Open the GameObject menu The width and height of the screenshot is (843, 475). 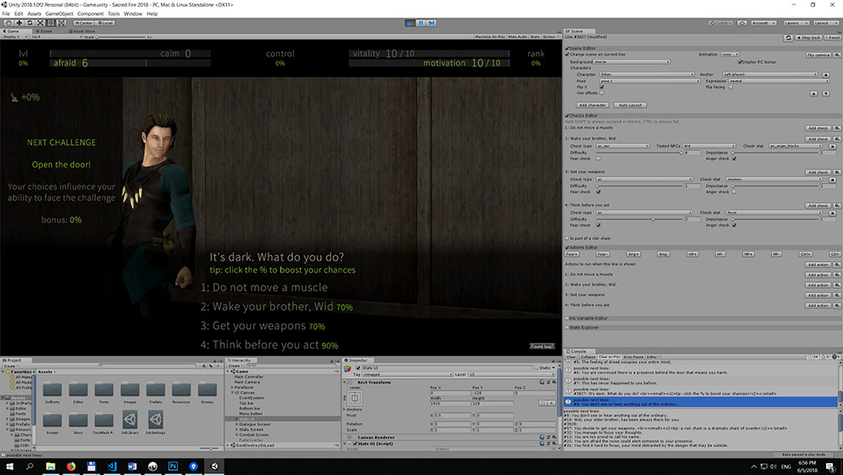point(59,13)
